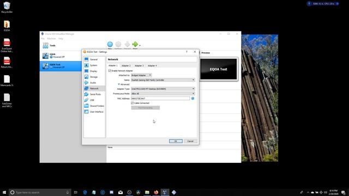Click the EQOA Test preview thumbnail
Image resolution: width=349 pixels, height=196 pixels.
click(x=218, y=69)
